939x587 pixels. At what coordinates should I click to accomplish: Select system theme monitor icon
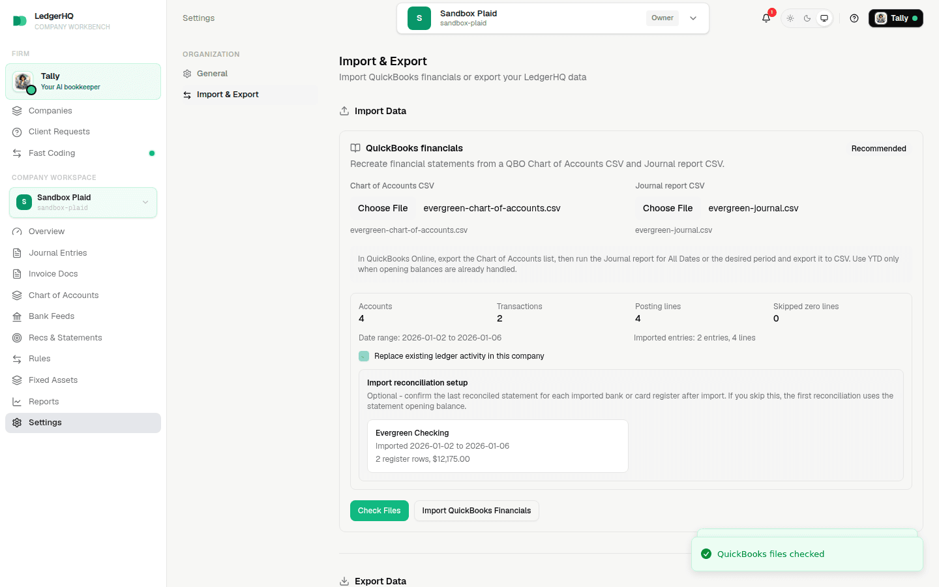click(824, 18)
